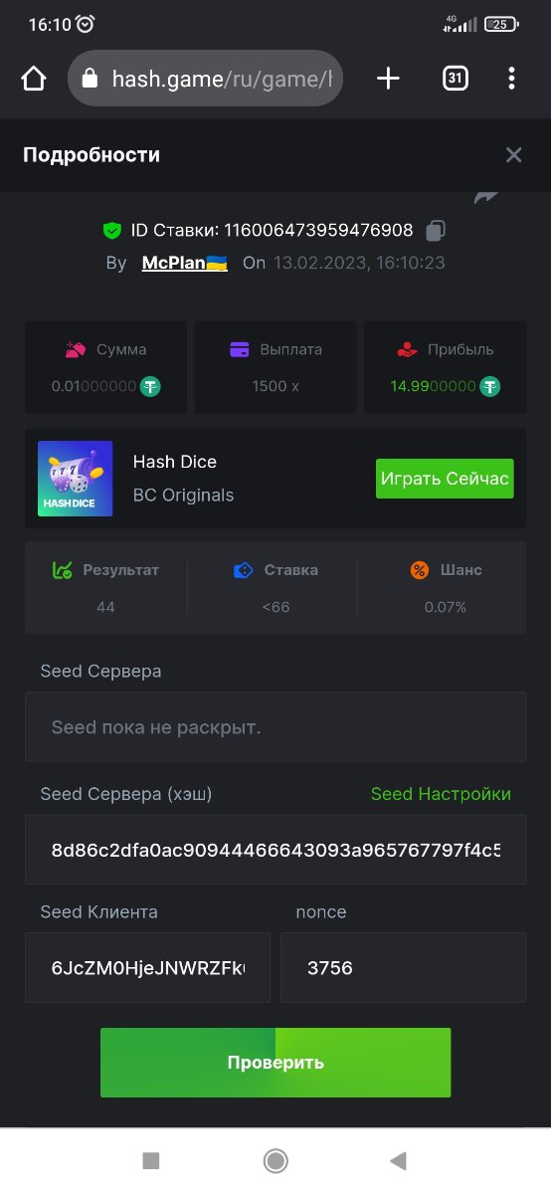Viewport: 551px width, 1194px height.
Task: Click the nonce field showing 3756
Action: (403, 967)
